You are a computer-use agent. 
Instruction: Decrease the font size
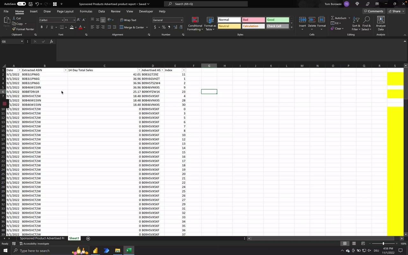tap(84, 20)
